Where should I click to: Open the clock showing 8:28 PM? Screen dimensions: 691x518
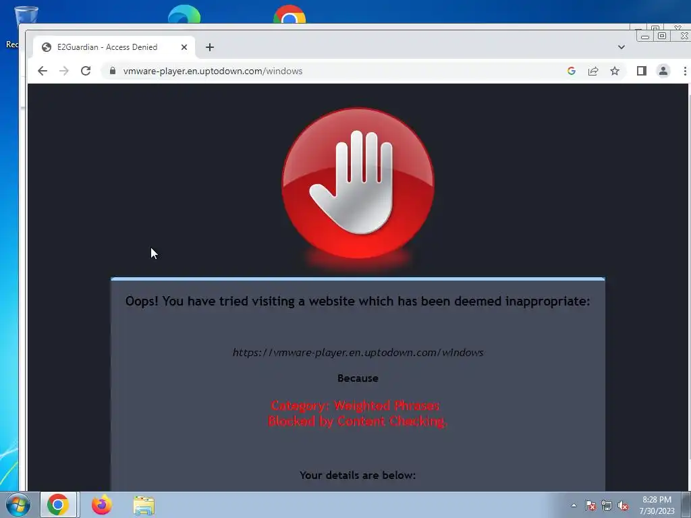point(657,505)
